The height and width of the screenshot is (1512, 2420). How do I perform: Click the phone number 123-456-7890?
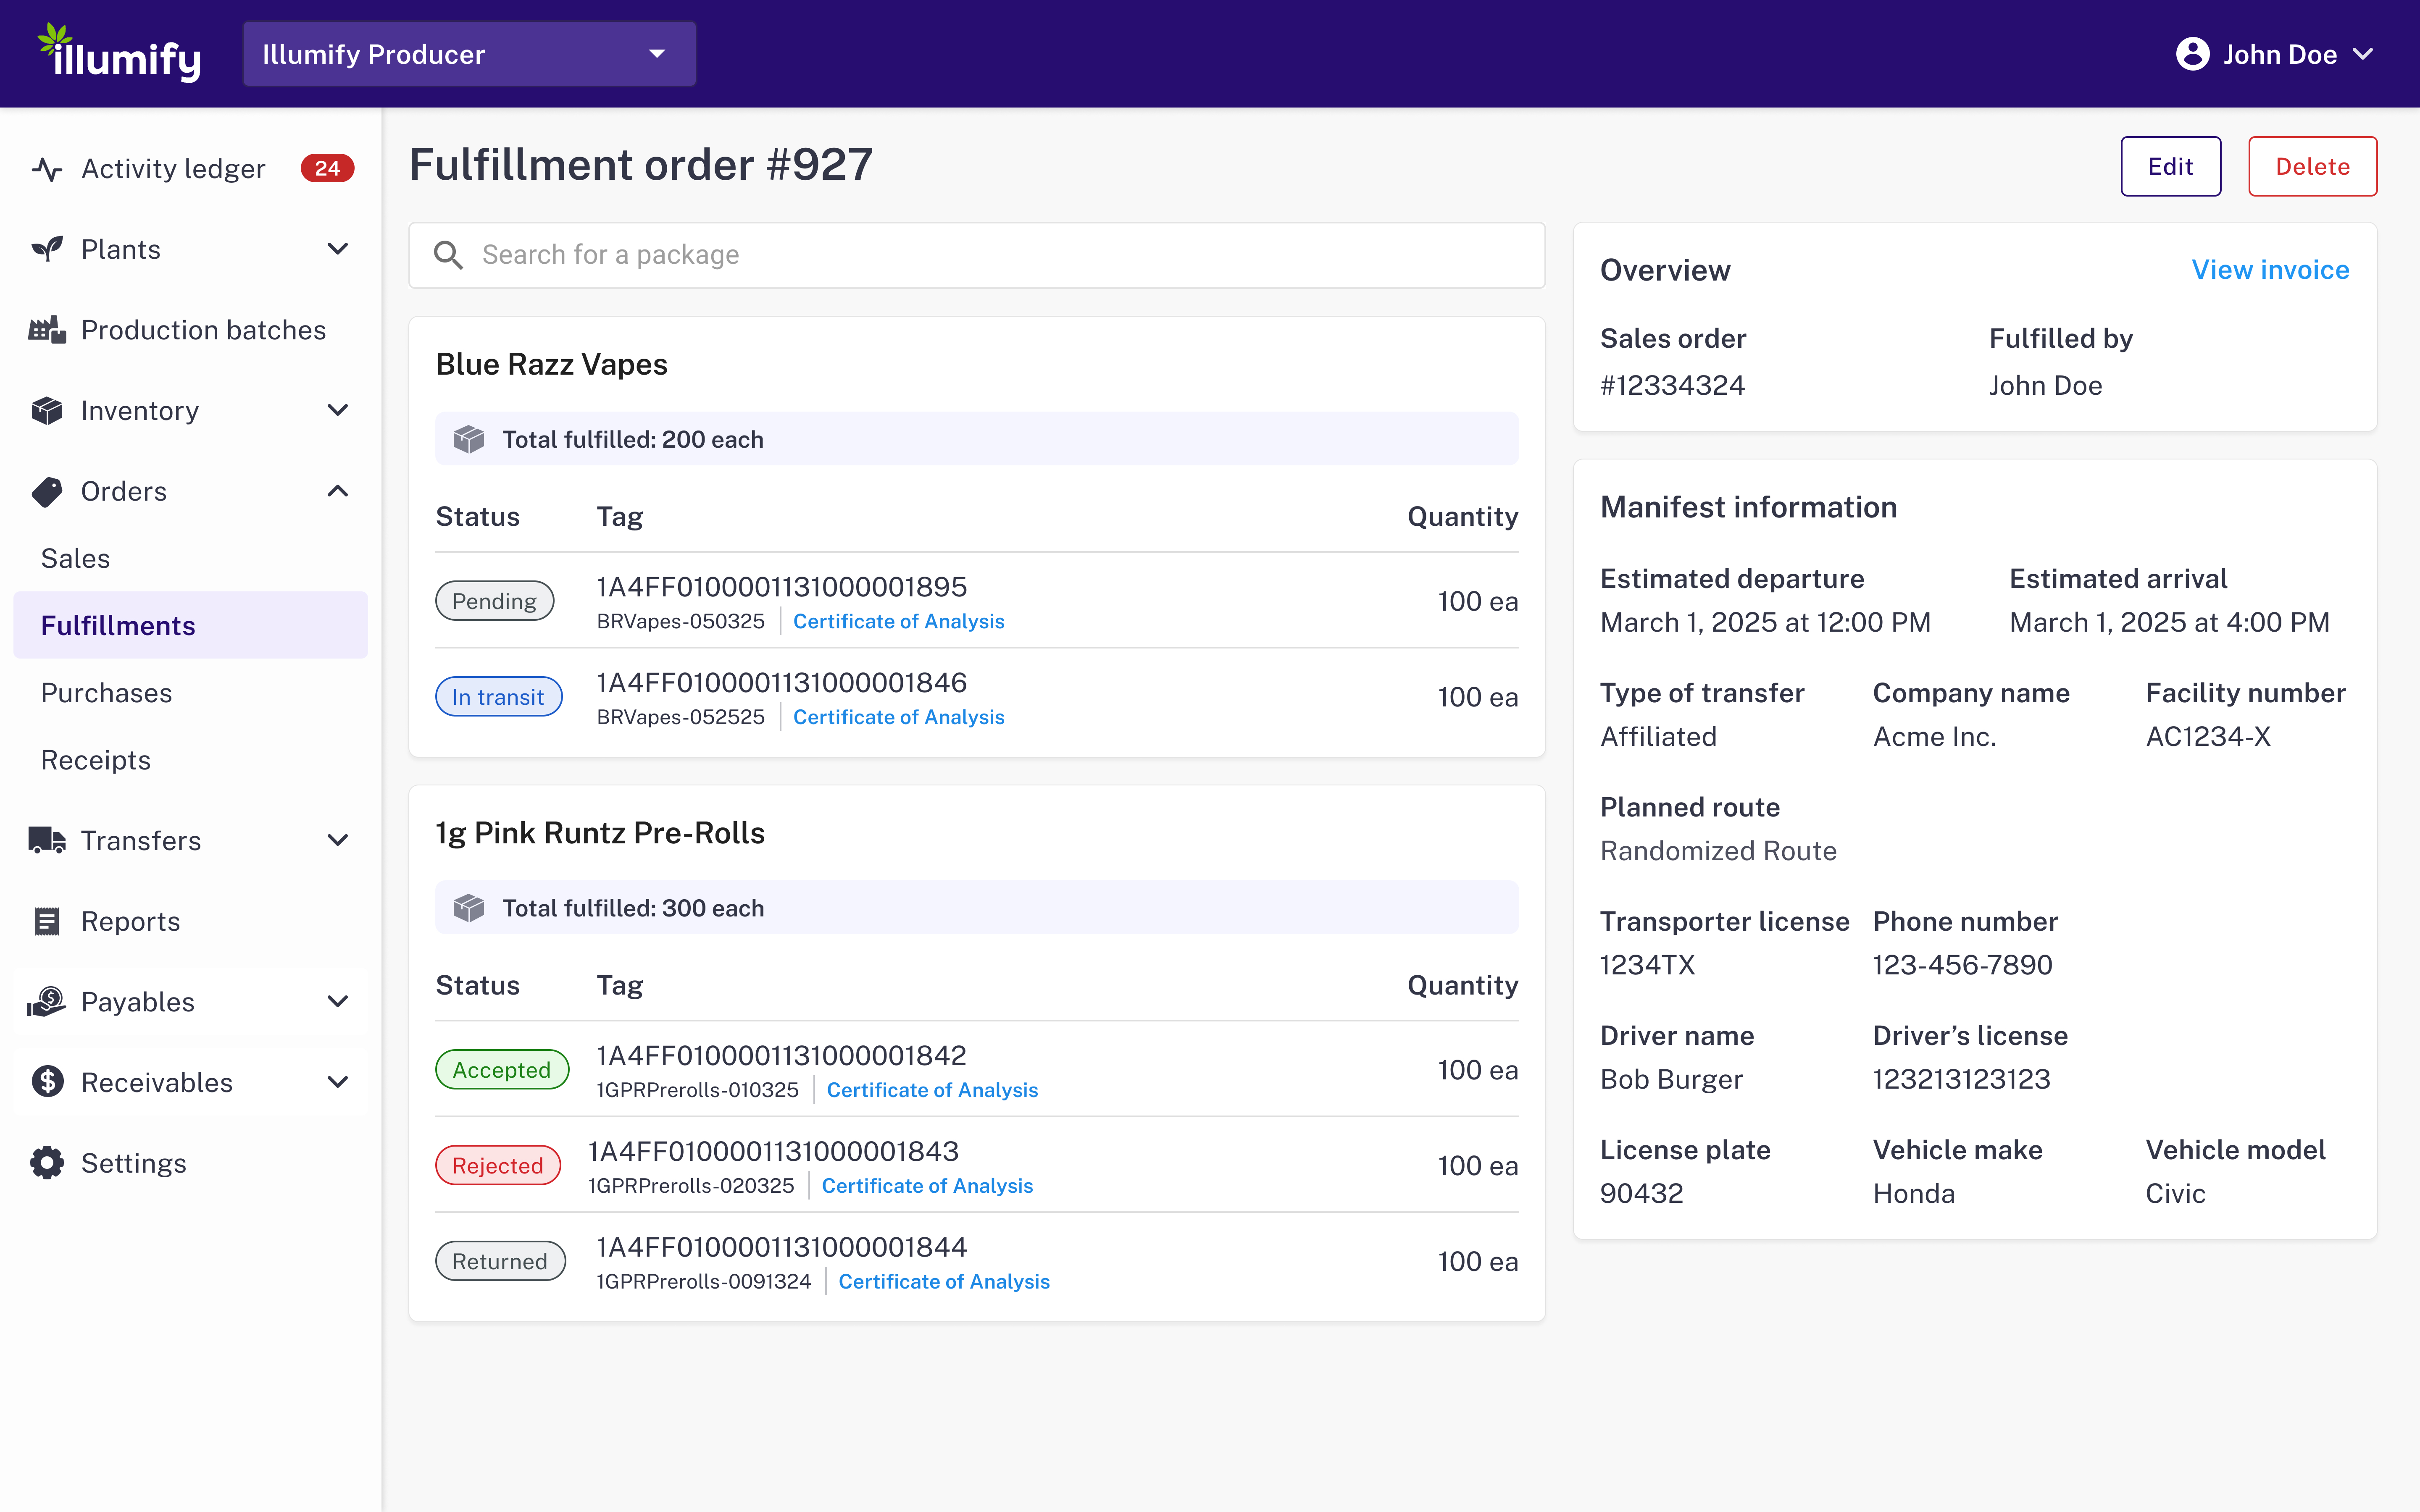tap(1962, 965)
